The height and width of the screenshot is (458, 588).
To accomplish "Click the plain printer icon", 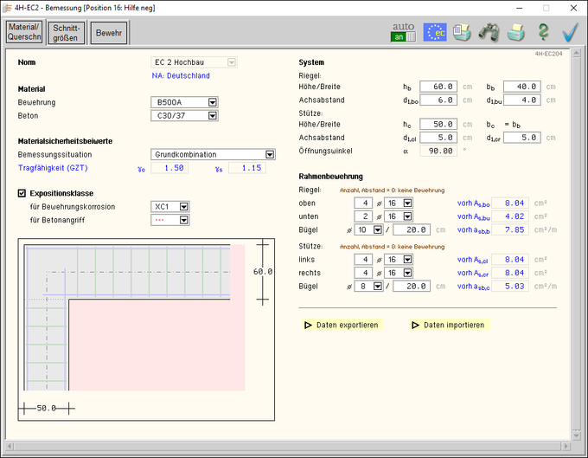I will 515,32.
